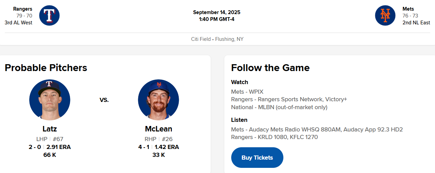435x173 pixels.
Task: Click the Mets WPIX watch listing
Action: (x=247, y=92)
